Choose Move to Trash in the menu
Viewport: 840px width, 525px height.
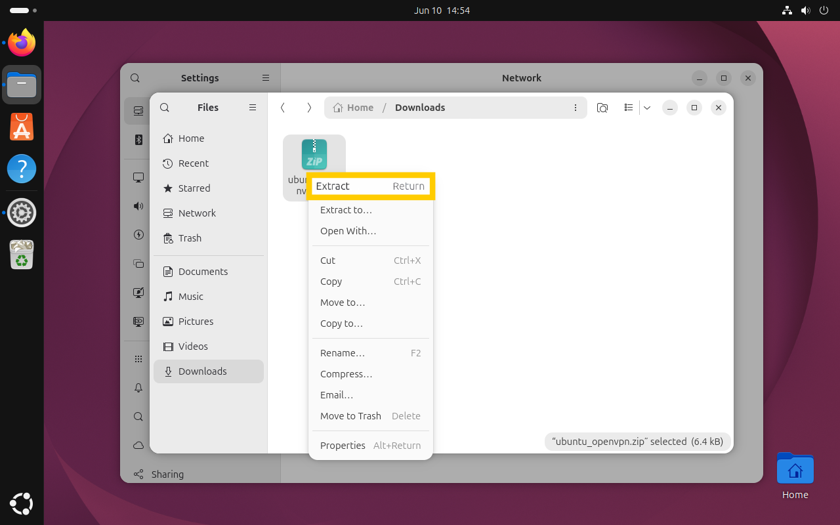(370, 416)
